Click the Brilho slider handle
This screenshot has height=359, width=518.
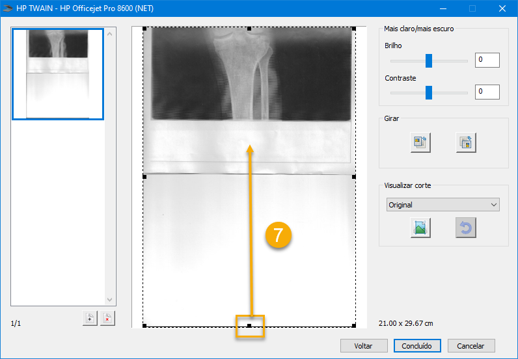click(429, 60)
